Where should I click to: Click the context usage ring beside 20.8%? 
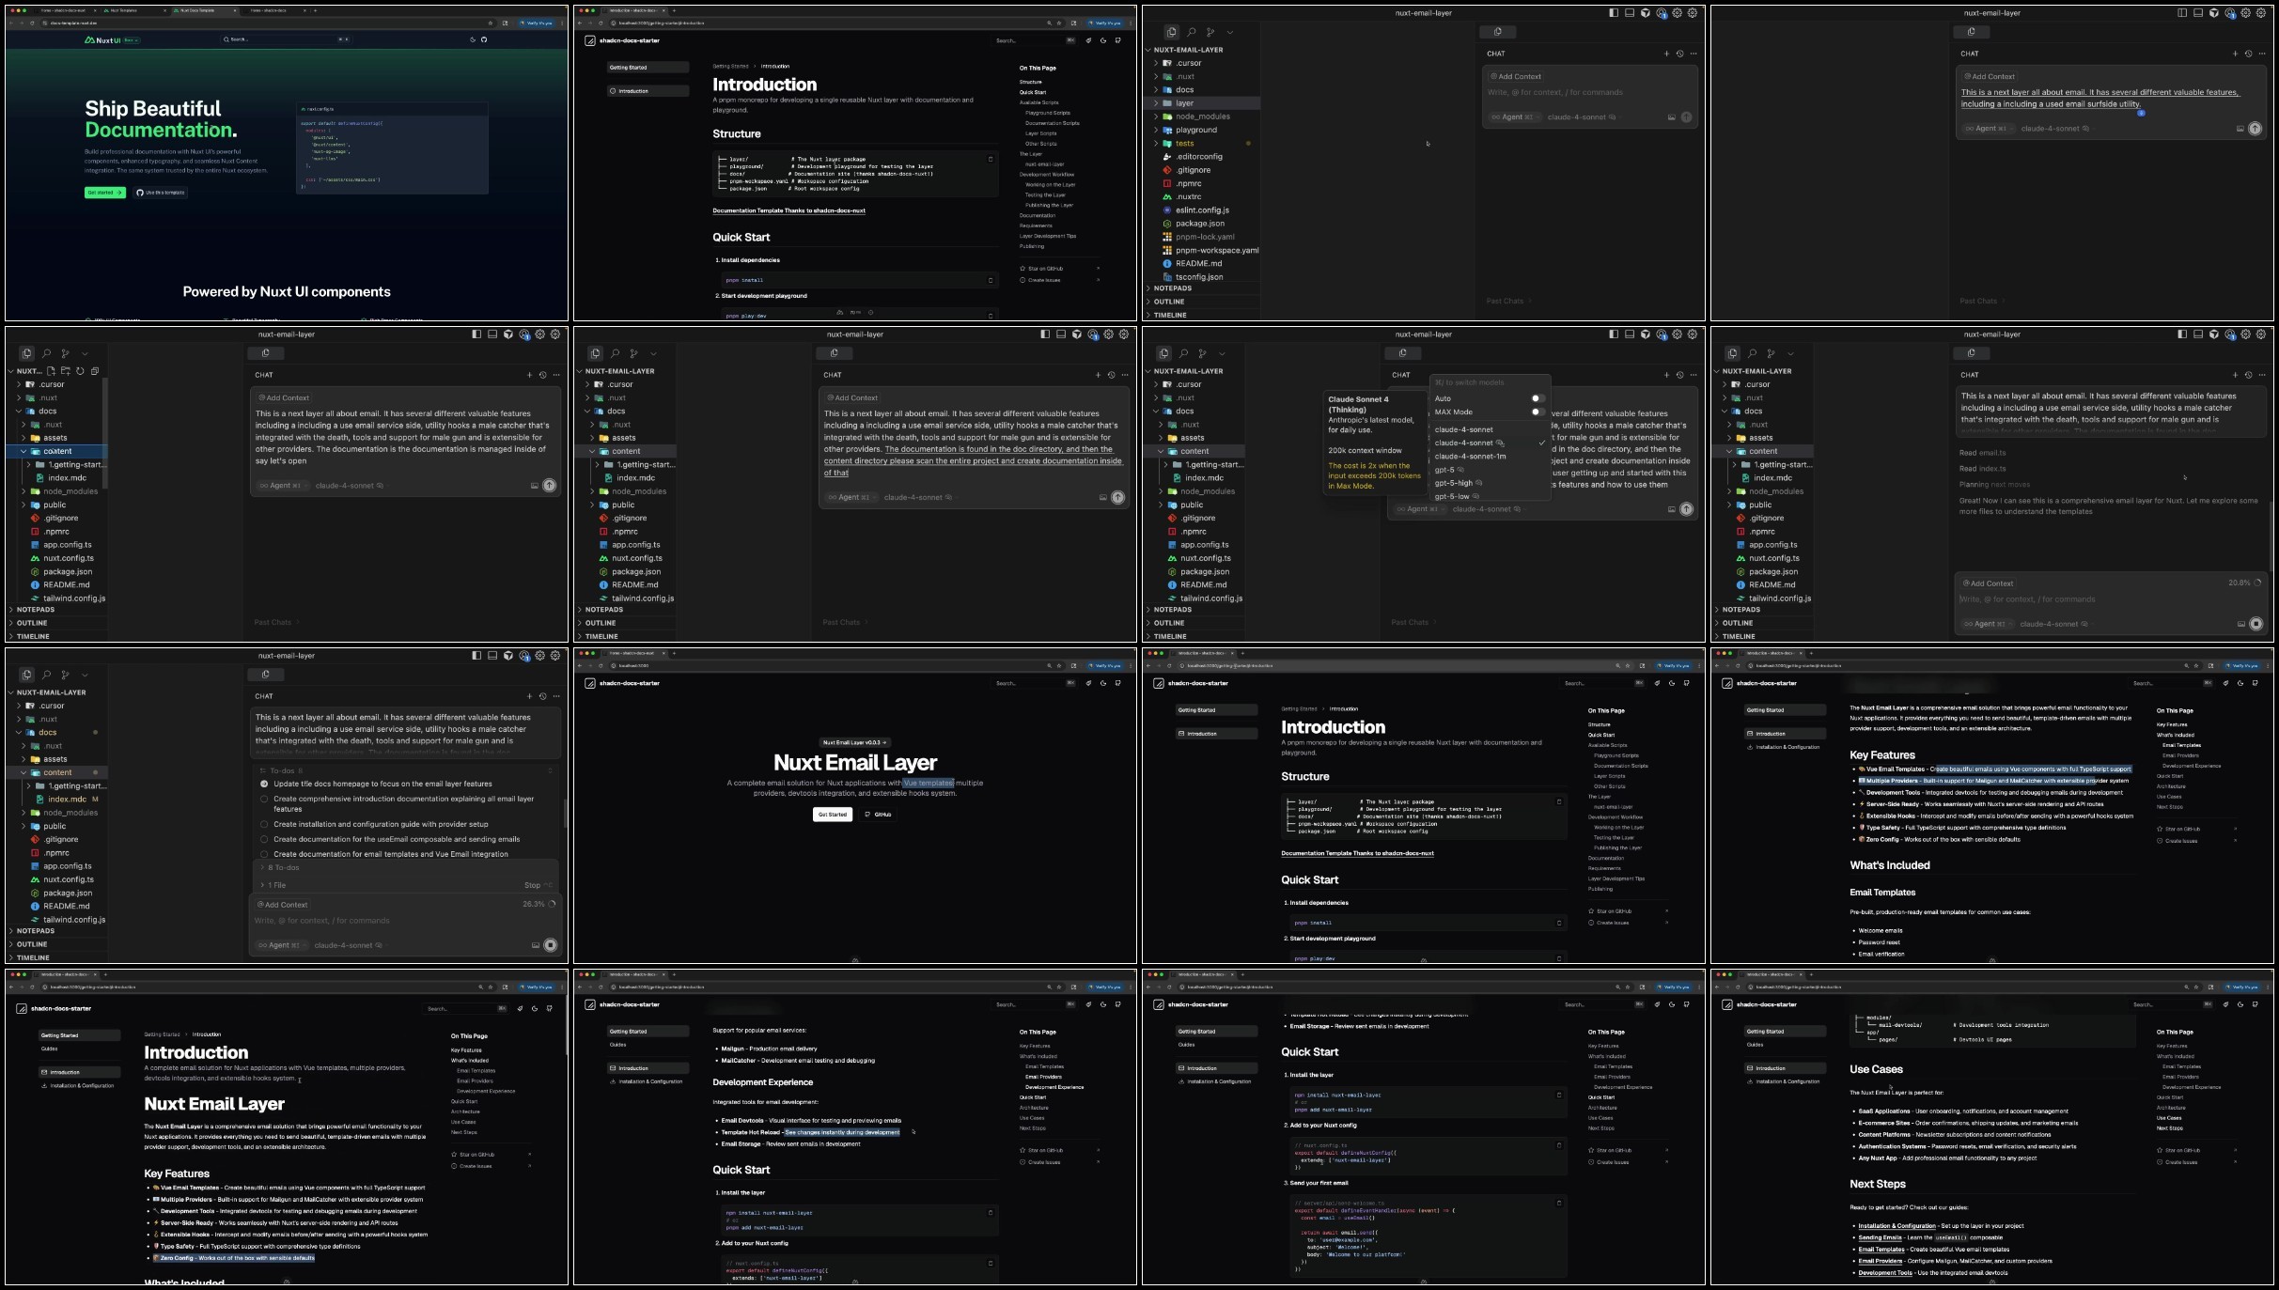[x=2257, y=583]
